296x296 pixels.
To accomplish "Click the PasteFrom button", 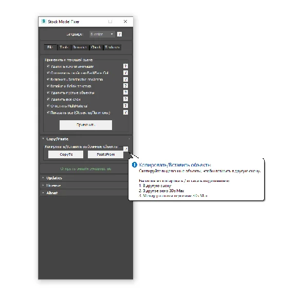I will 105,154.
